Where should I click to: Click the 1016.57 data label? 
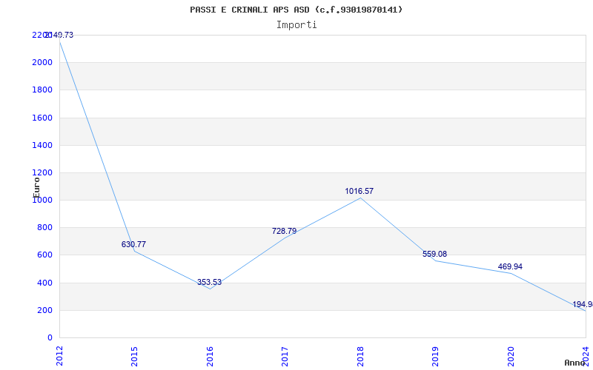359,191
